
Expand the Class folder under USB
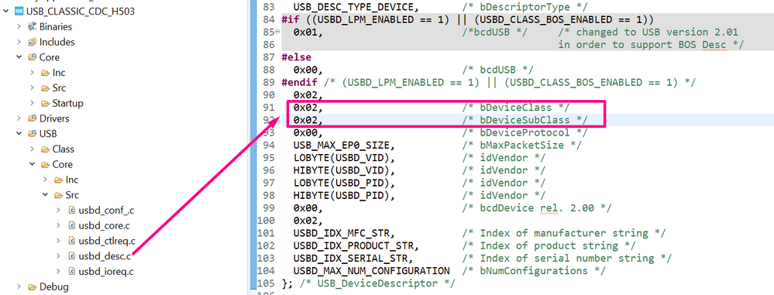[x=33, y=149]
